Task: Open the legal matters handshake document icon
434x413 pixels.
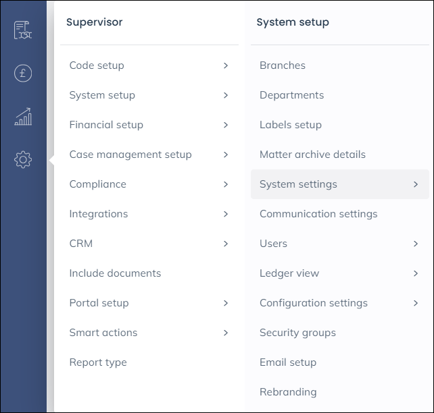Action: click(23, 30)
